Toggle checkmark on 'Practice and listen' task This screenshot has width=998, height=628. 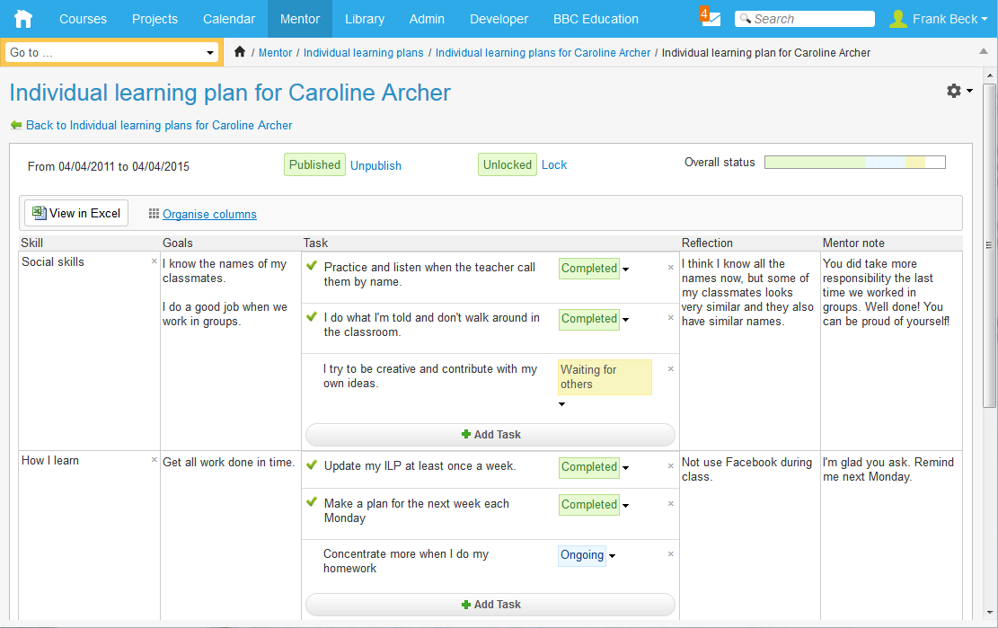[312, 267]
